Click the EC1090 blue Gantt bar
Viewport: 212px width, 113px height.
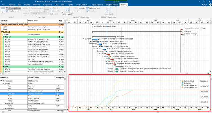point(95,39)
